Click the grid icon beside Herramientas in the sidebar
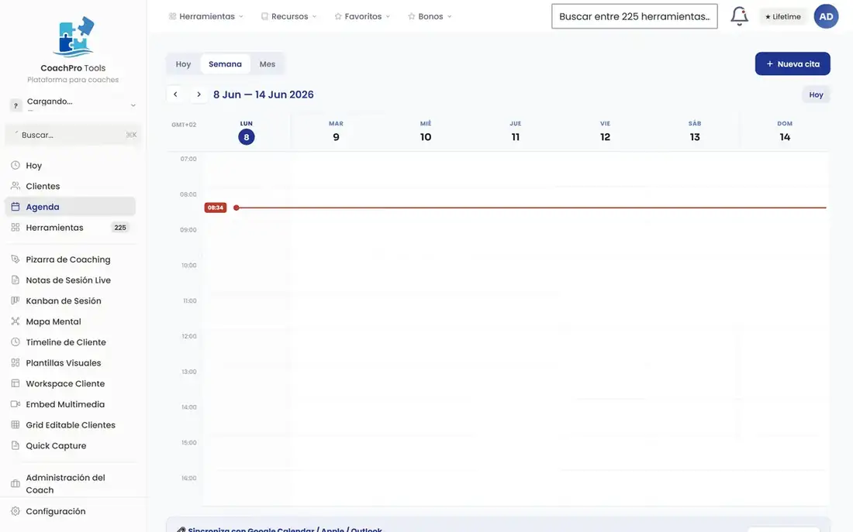853x532 pixels. click(x=16, y=227)
